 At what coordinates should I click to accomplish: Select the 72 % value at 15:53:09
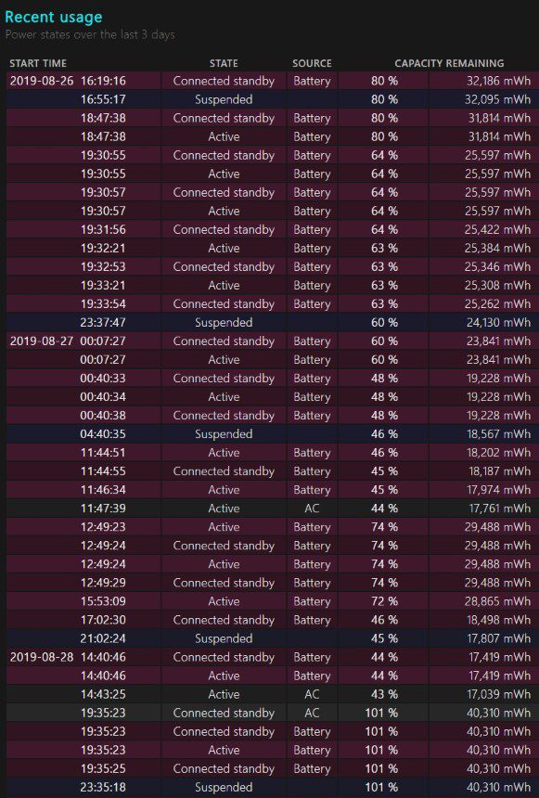tap(384, 601)
